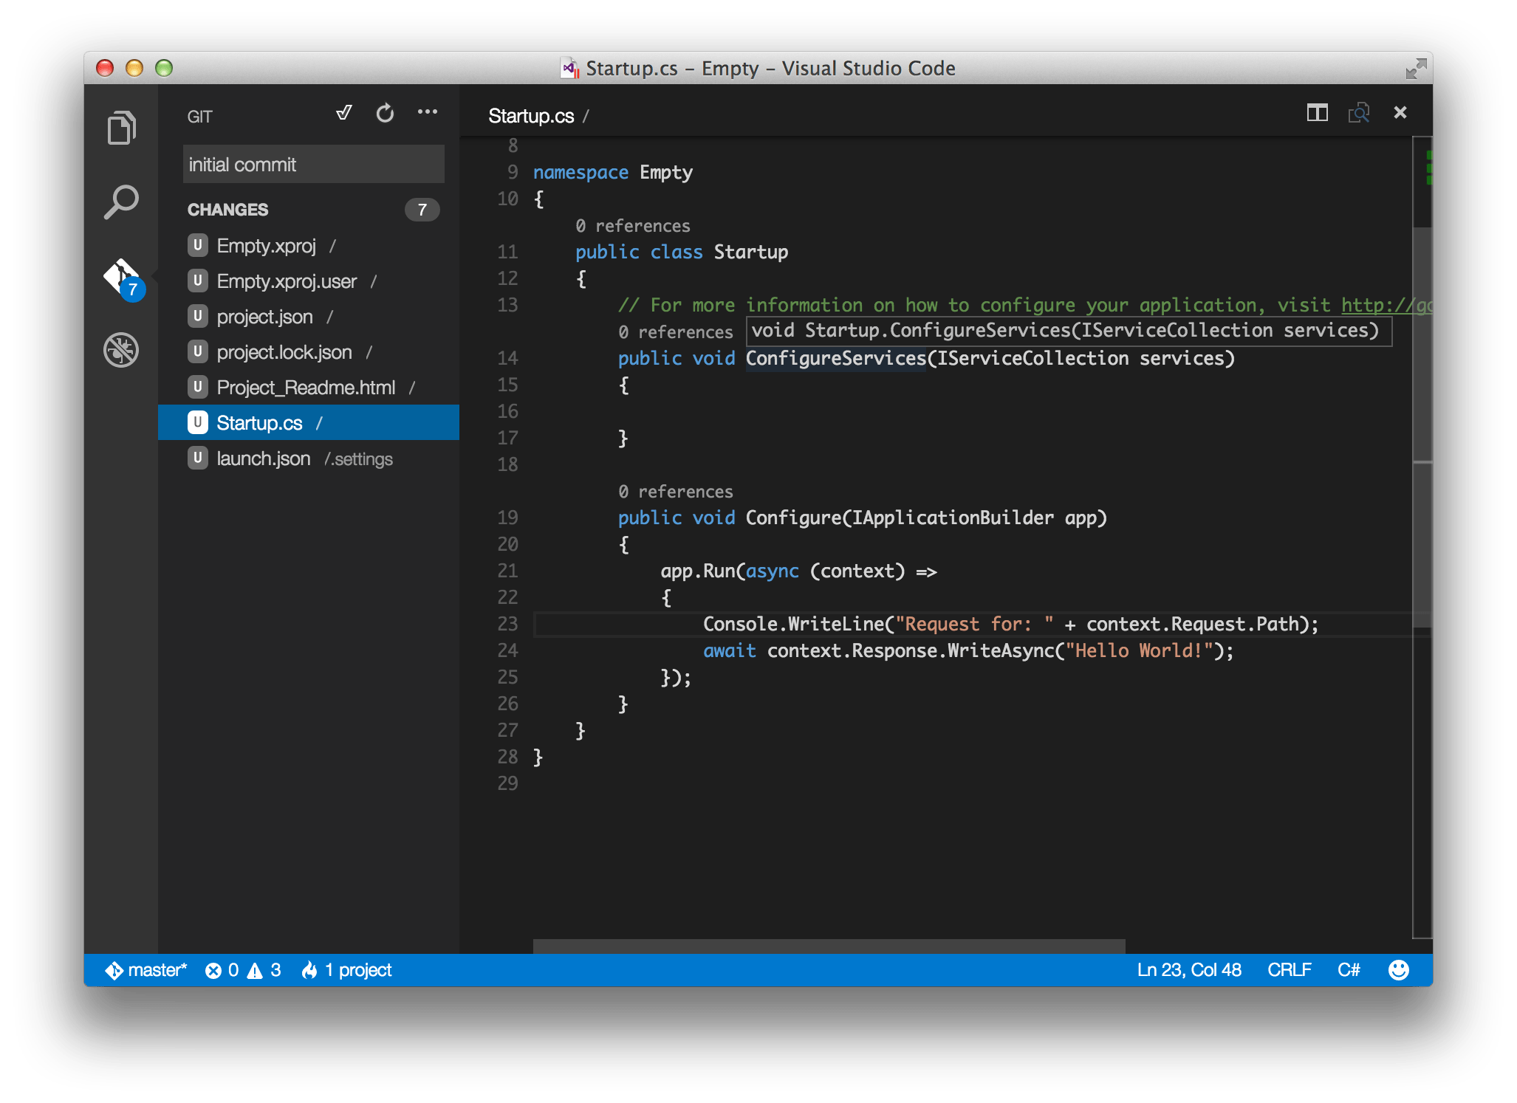Click the horizontal scrollbar in editor
The width and height of the screenshot is (1517, 1103).
pyautogui.click(x=829, y=946)
